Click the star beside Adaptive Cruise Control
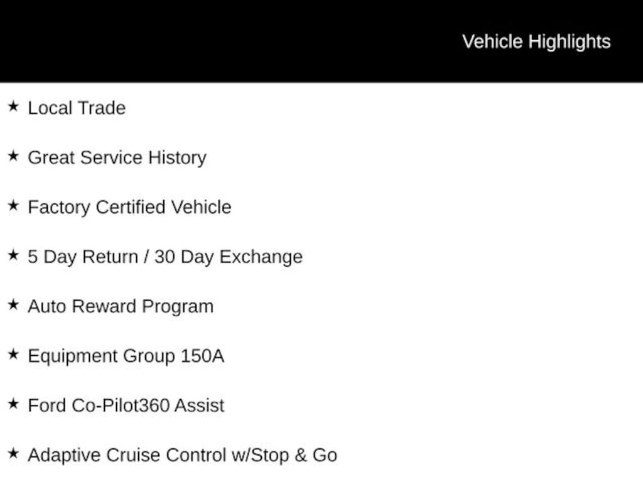Viewport: 643px width, 482px height. [x=13, y=454]
